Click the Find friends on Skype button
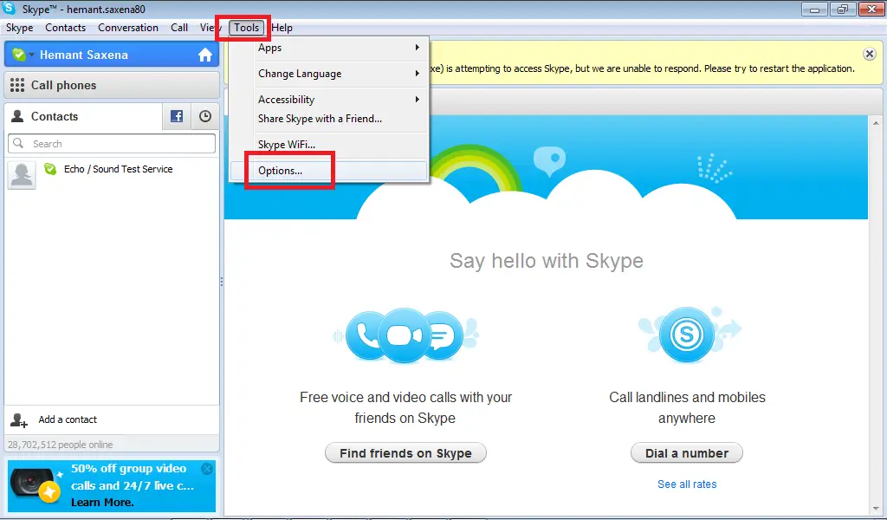 pos(405,453)
